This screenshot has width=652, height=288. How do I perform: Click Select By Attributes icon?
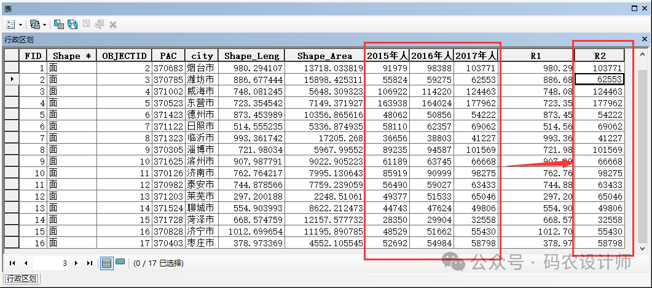click(x=59, y=24)
